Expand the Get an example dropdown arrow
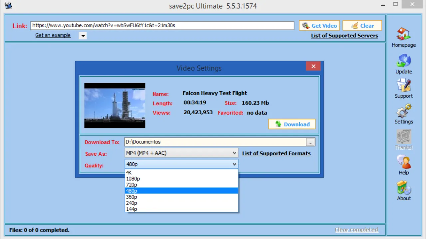 click(x=83, y=36)
